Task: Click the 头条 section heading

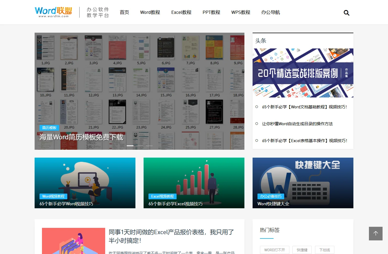Action: point(261,41)
